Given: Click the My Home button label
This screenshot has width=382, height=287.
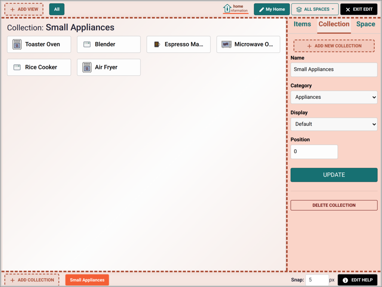Looking at the screenshot, I should tap(275, 9).
